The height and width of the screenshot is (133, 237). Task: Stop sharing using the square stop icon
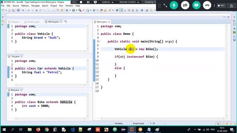tap(81, 2)
